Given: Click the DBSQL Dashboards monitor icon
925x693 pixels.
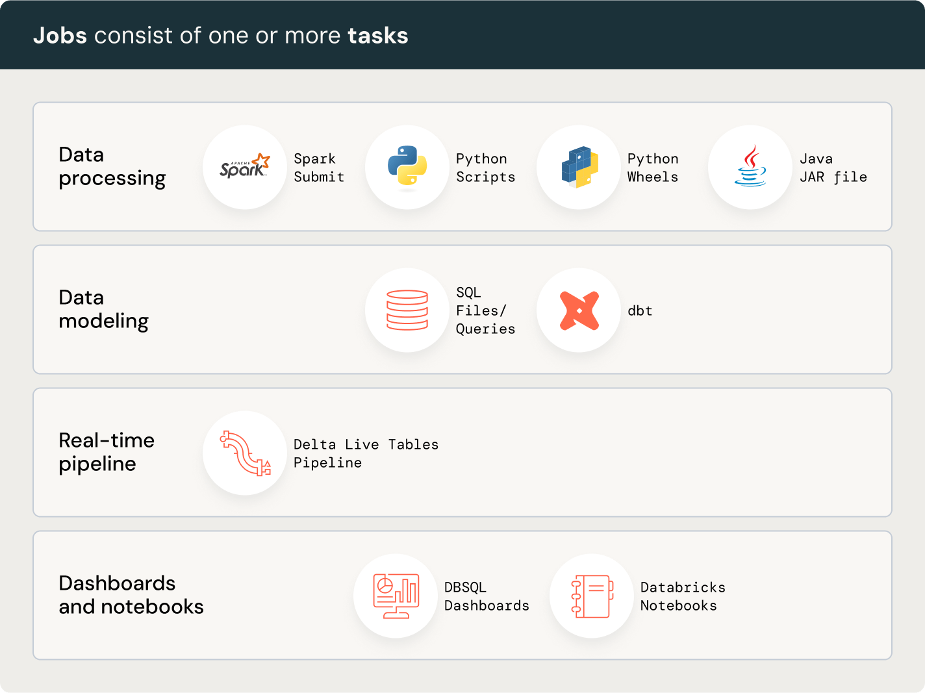Looking at the screenshot, I should (396, 596).
